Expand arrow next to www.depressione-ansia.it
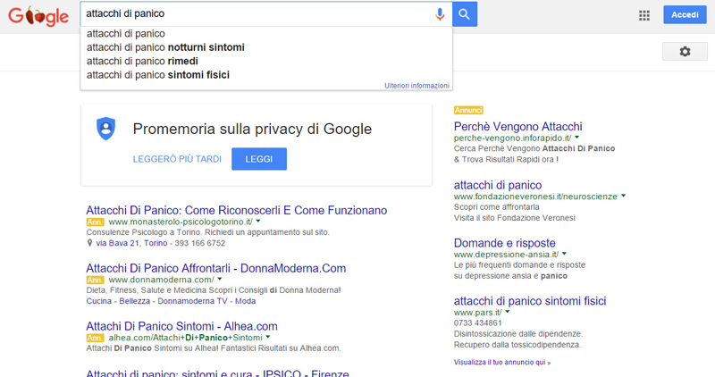This screenshot has height=377, width=715. [x=564, y=254]
